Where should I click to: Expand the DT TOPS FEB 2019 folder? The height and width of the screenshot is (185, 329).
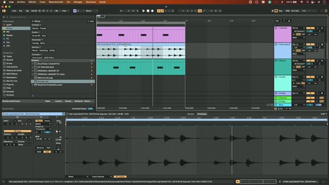(x=33, y=67)
